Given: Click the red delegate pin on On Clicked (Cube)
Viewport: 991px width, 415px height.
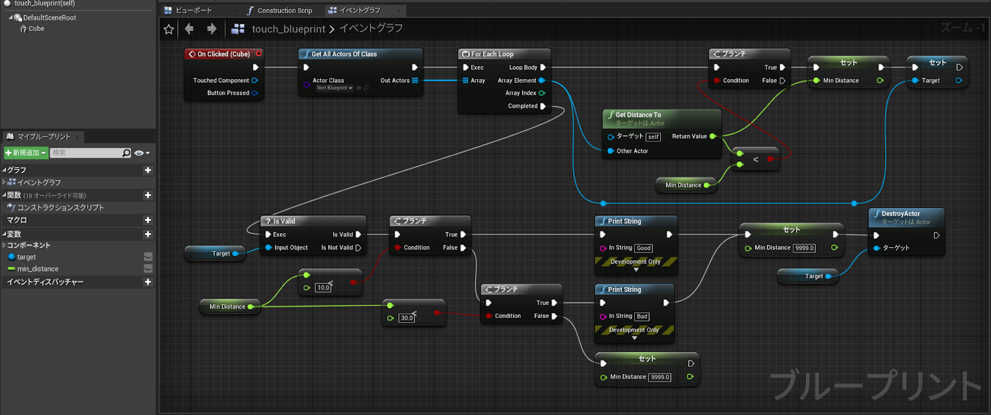Looking at the screenshot, I should 259,54.
